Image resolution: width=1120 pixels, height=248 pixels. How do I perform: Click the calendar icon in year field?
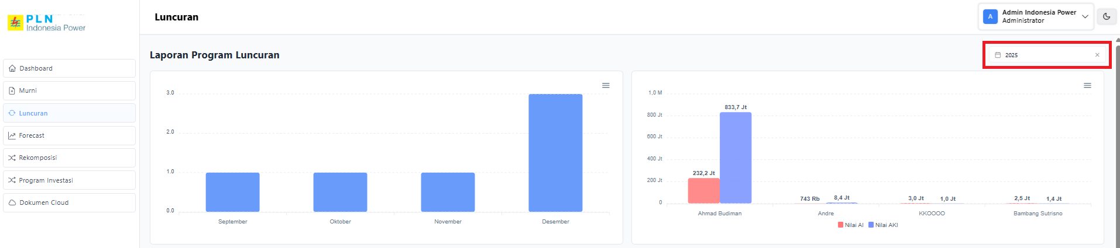998,55
